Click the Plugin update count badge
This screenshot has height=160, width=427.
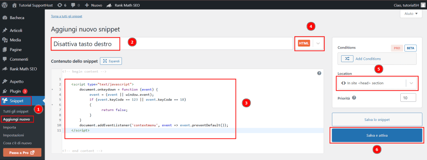click(x=25, y=91)
